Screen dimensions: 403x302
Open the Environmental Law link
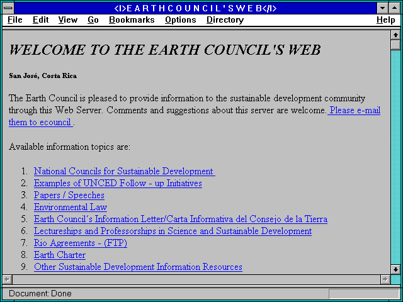(71, 207)
